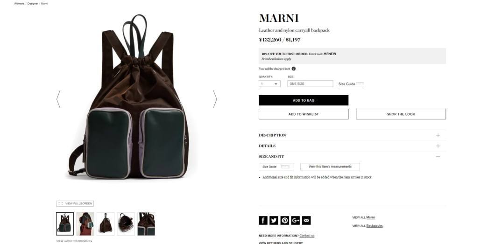The height and width of the screenshot is (244, 495).
Task: Email this product via envelope icon
Action: [x=306, y=220]
